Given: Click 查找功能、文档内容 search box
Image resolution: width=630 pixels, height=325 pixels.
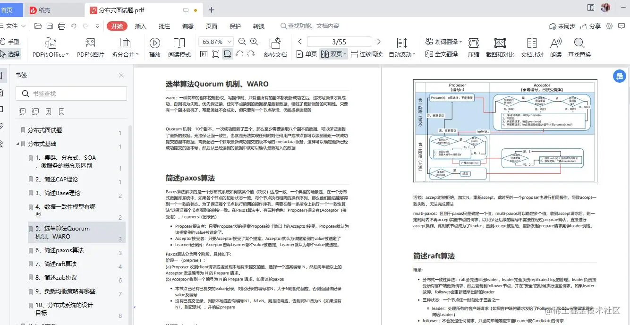Looking at the screenshot, I should click(x=310, y=26).
